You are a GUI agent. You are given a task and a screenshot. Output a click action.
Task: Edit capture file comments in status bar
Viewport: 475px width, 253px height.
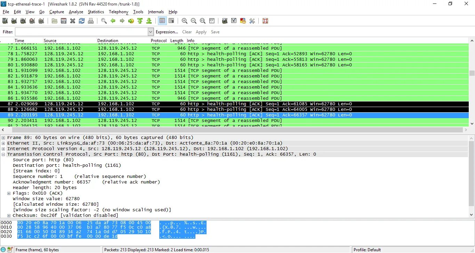(10, 250)
